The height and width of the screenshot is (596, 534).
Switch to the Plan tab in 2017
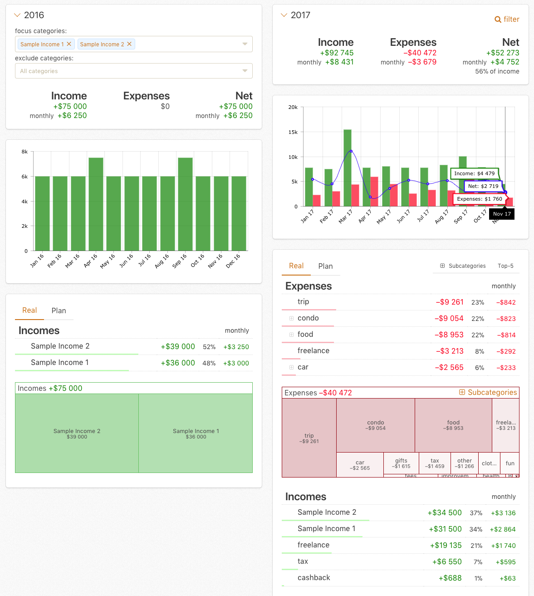tap(325, 266)
